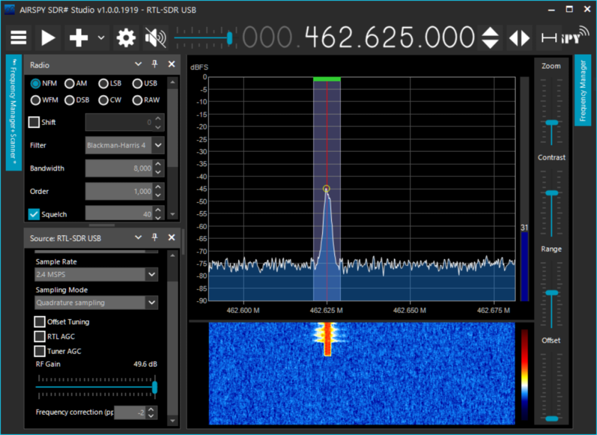Screen dimensions: 597x435
Task: Open settings with the gear icon
Action: coord(126,38)
